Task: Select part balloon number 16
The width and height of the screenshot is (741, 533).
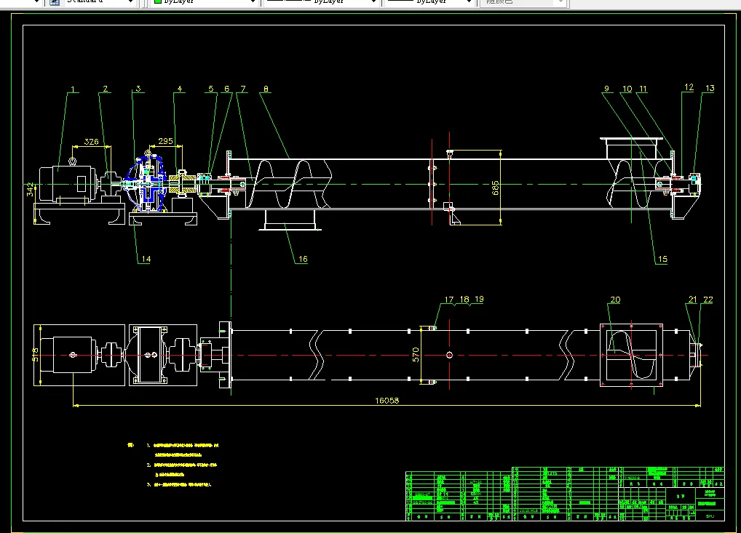Action: coord(303,259)
